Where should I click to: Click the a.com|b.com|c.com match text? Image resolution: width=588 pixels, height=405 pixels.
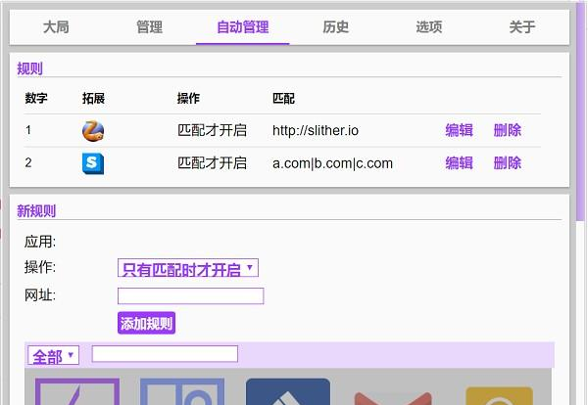[332, 163]
